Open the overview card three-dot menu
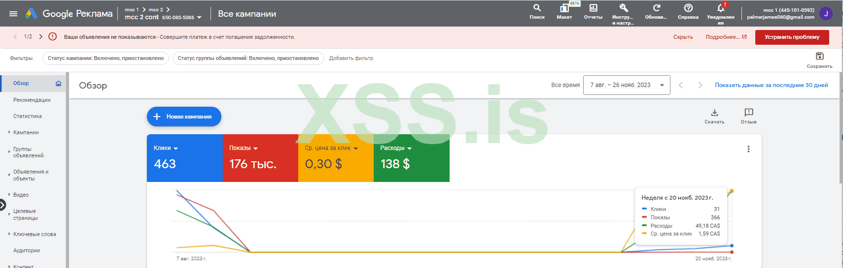This screenshot has height=268, width=843. 748,149
